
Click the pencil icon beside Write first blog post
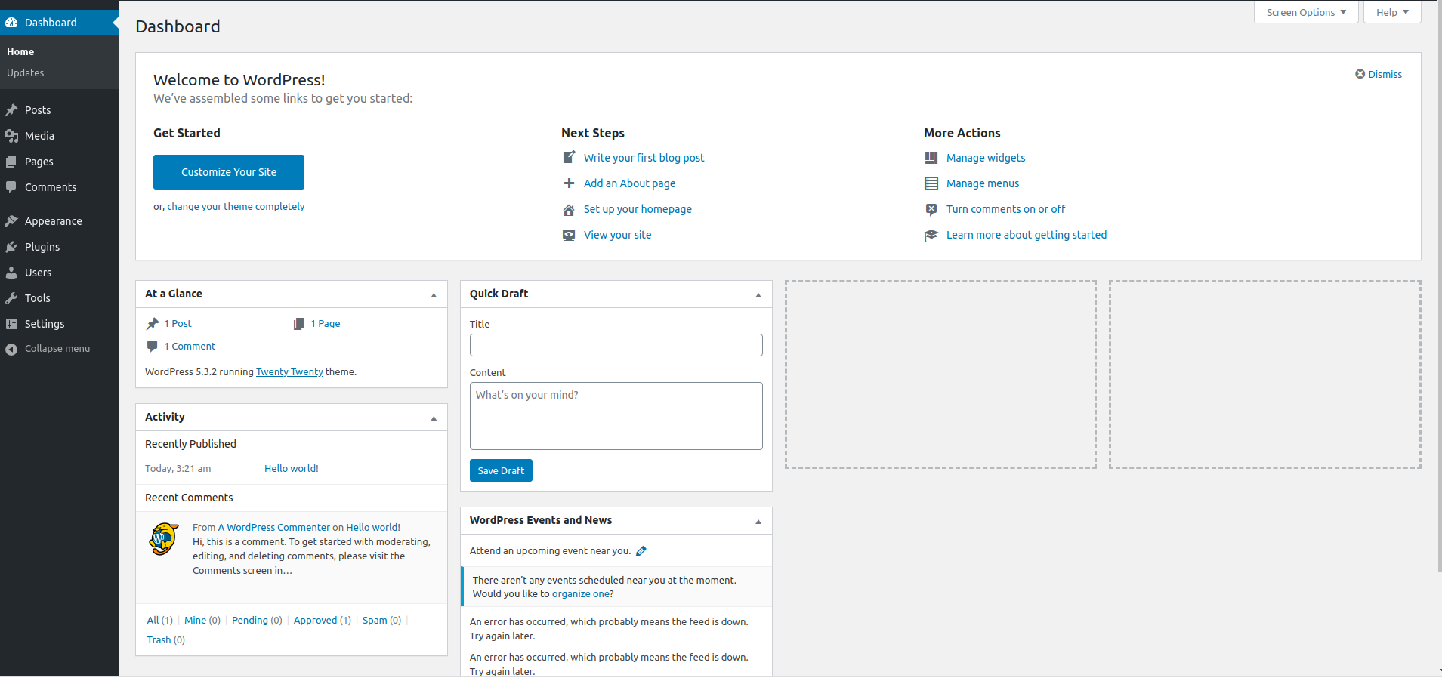[569, 158]
